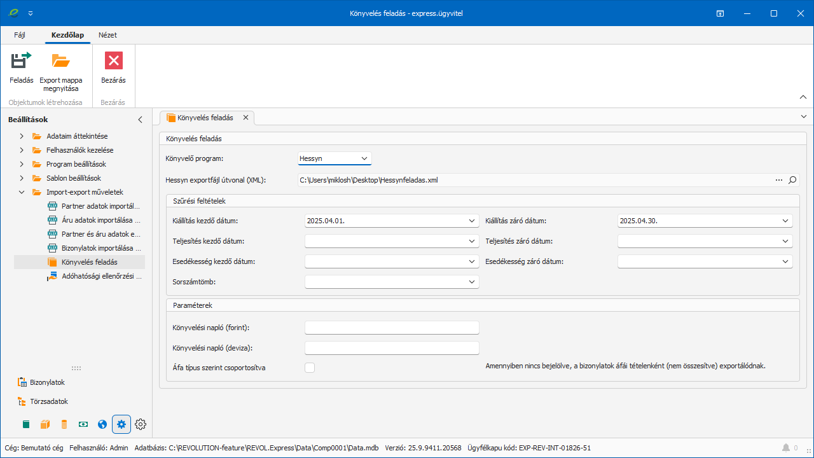The width and height of the screenshot is (814, 458).
Task: Click the magnifier icon beside the export path
Action: point(792,180)
